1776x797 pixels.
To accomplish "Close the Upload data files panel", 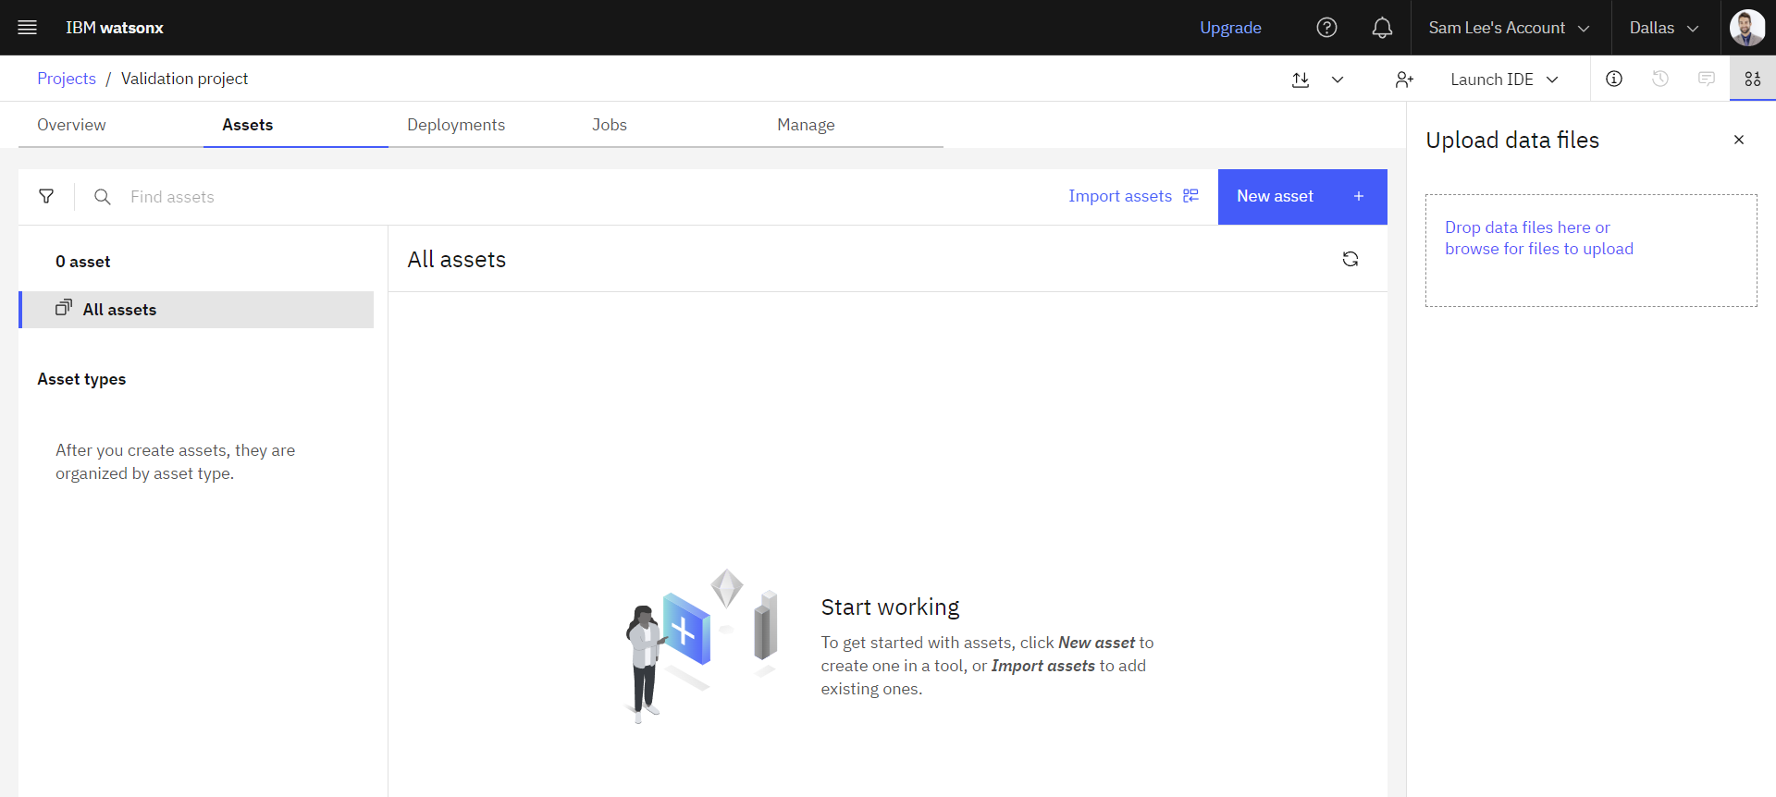I will click(x=1739, y=140).
